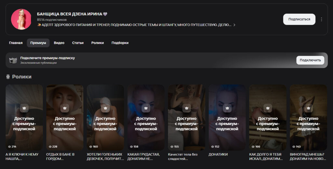The width and height of the screenshot is (333, 169).
Task: Click the crown icon on the ДОНАТИКИ clip
Action: pyautogui.click(x=227, y=108)
